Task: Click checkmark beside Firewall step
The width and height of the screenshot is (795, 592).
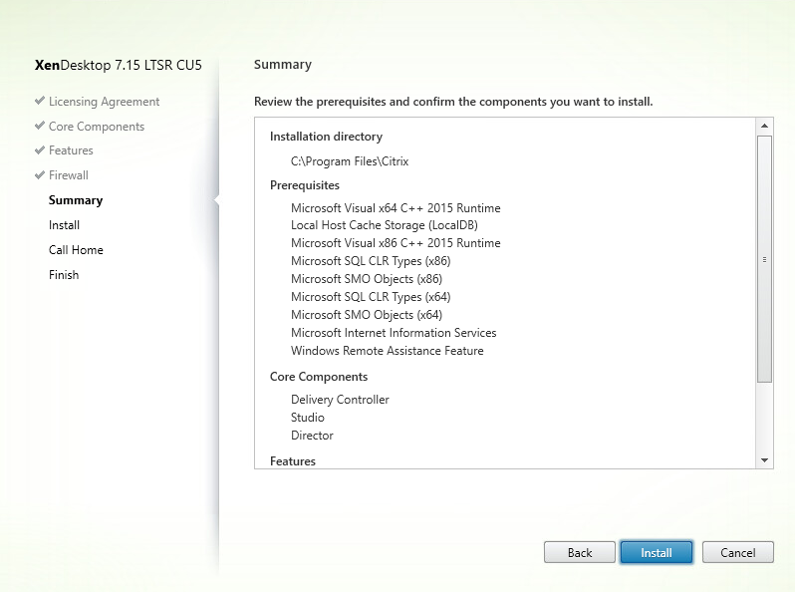Action: [x=40, y=174]
